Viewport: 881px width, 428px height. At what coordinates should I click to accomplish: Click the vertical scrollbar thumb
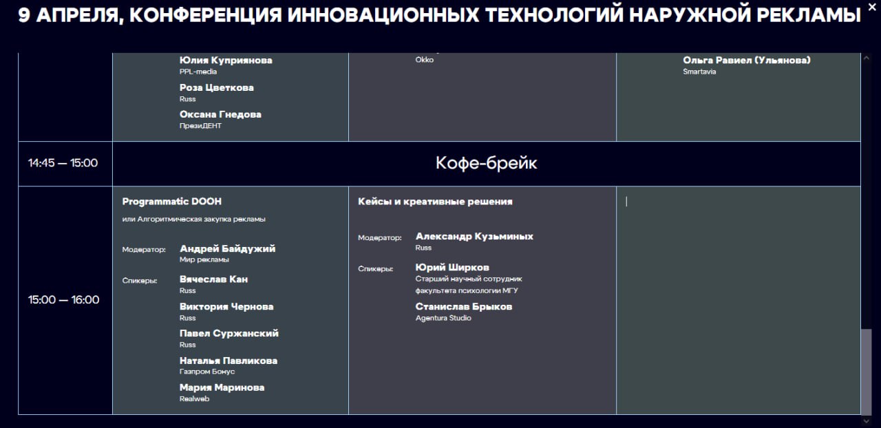point(867,371)
